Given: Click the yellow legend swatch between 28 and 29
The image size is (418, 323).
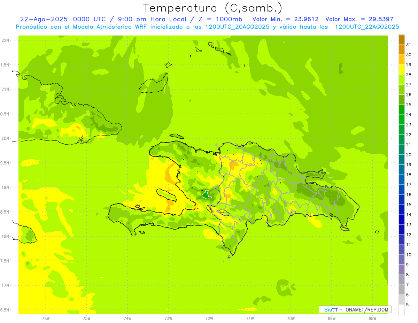Looking at the screenshot, I should coord(402,70).
